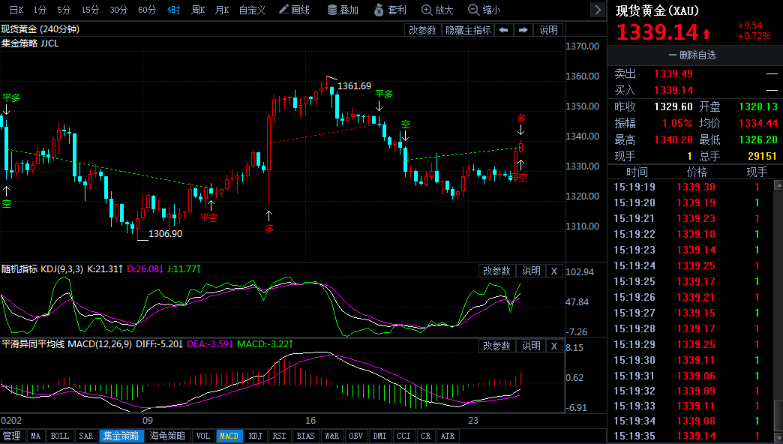
Task: Open 自定义 custom period
Action: [x=252, y=10]
